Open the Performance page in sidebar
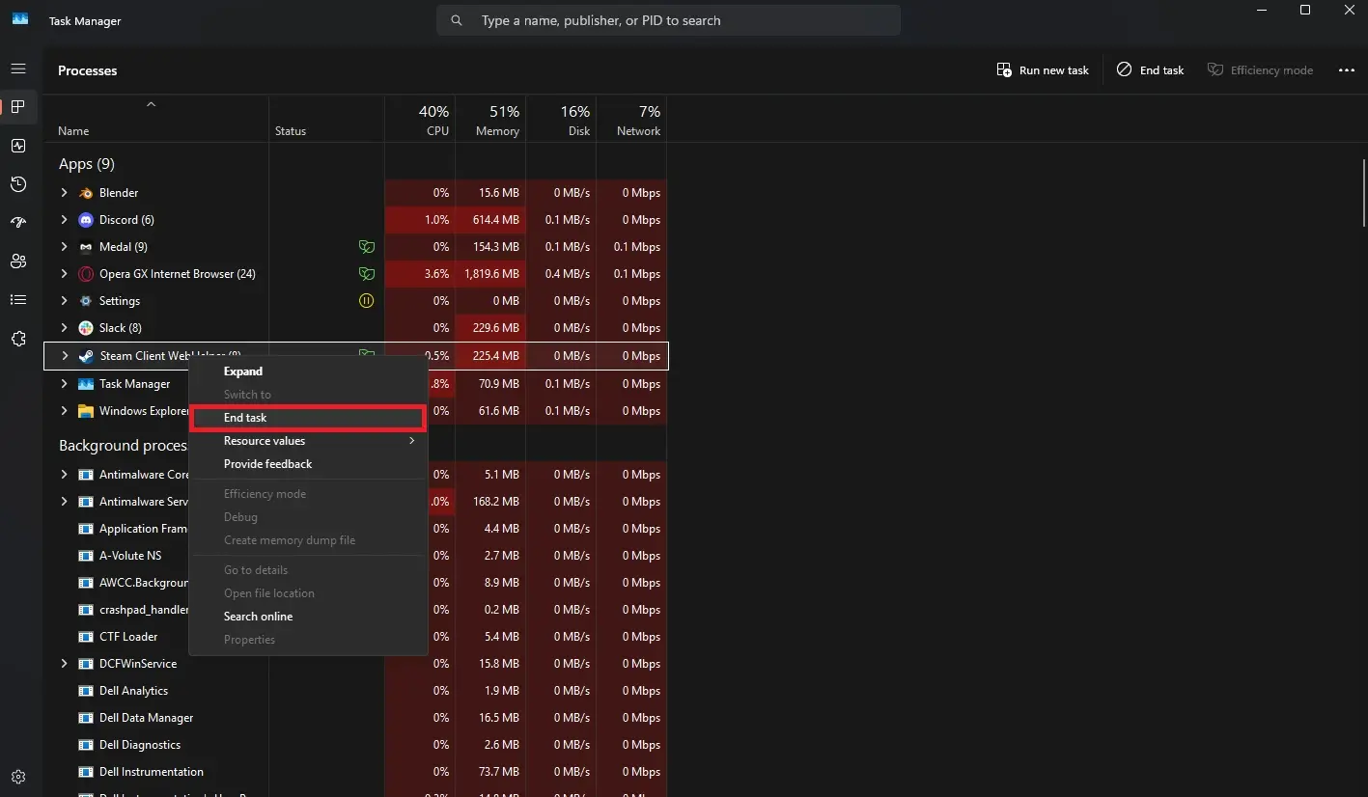Viewport: 1368px width, 797px height. pyautogui.click(x=17, y=146)
